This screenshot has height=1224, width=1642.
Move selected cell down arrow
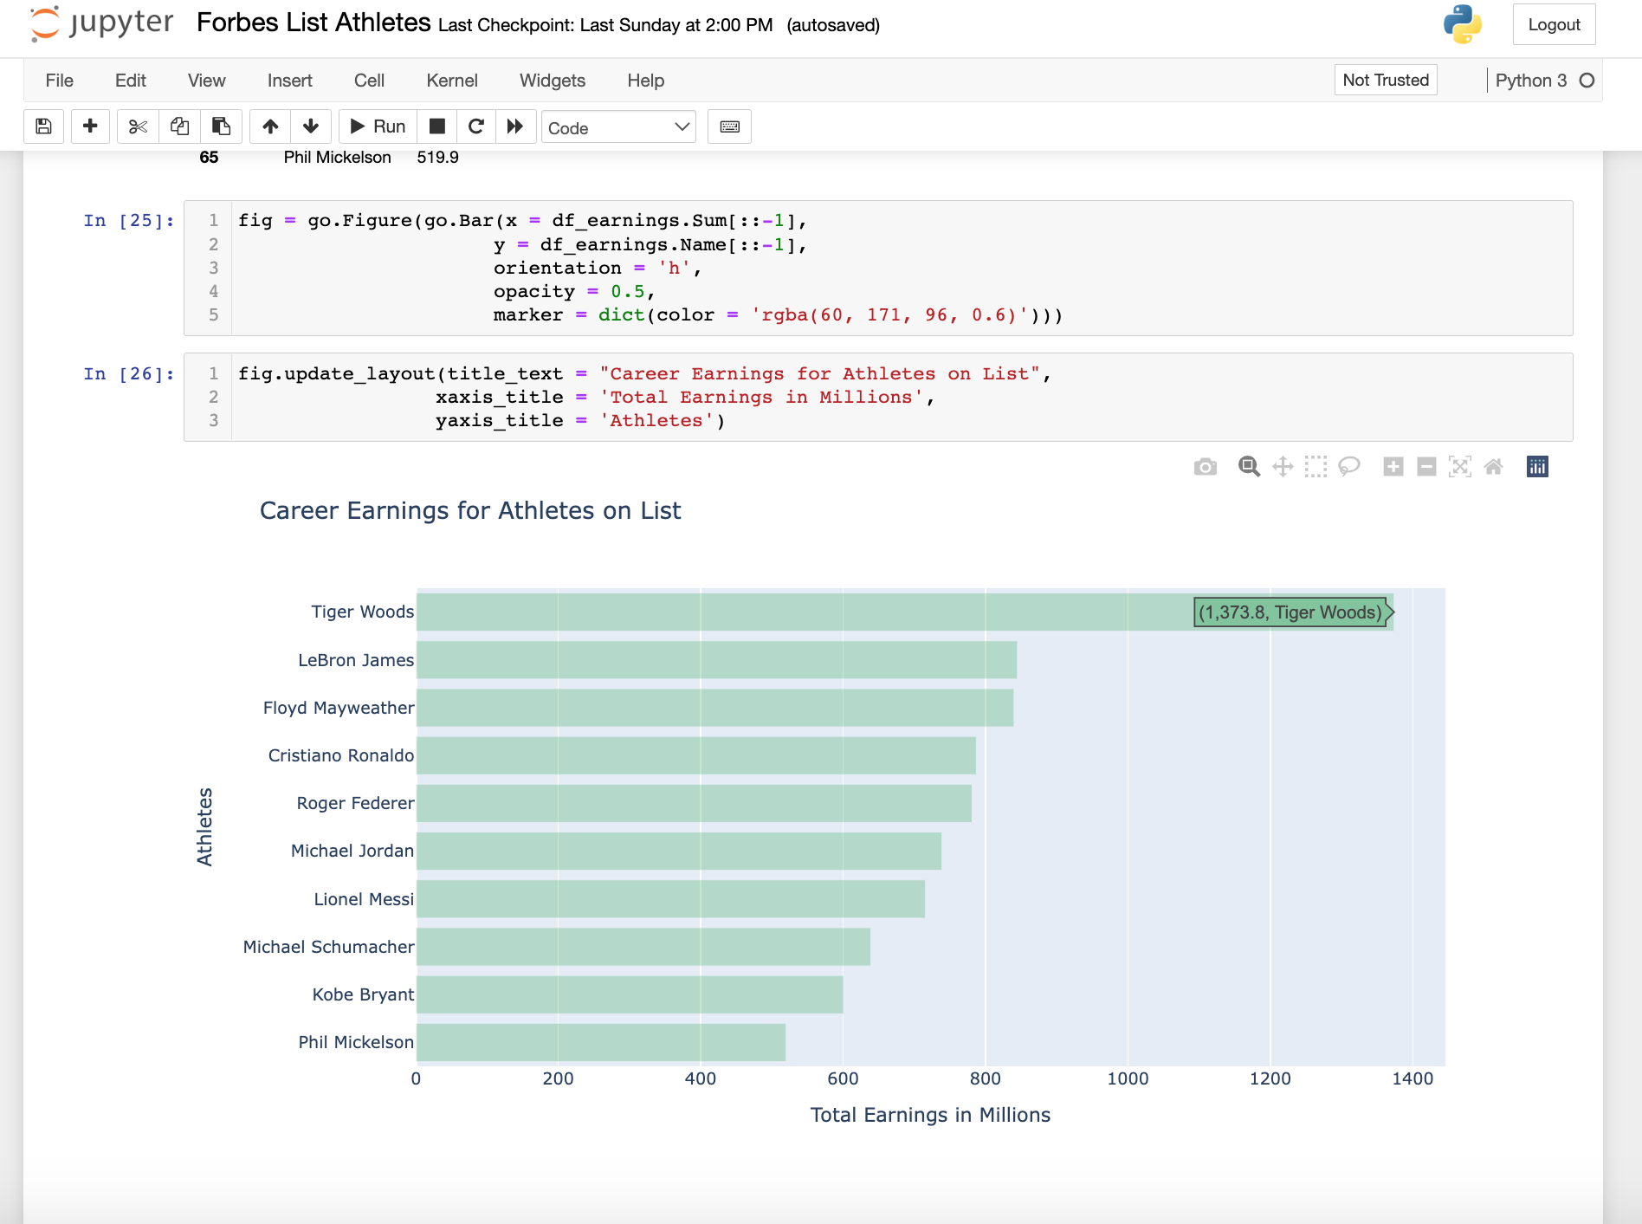tap(311, 126)
